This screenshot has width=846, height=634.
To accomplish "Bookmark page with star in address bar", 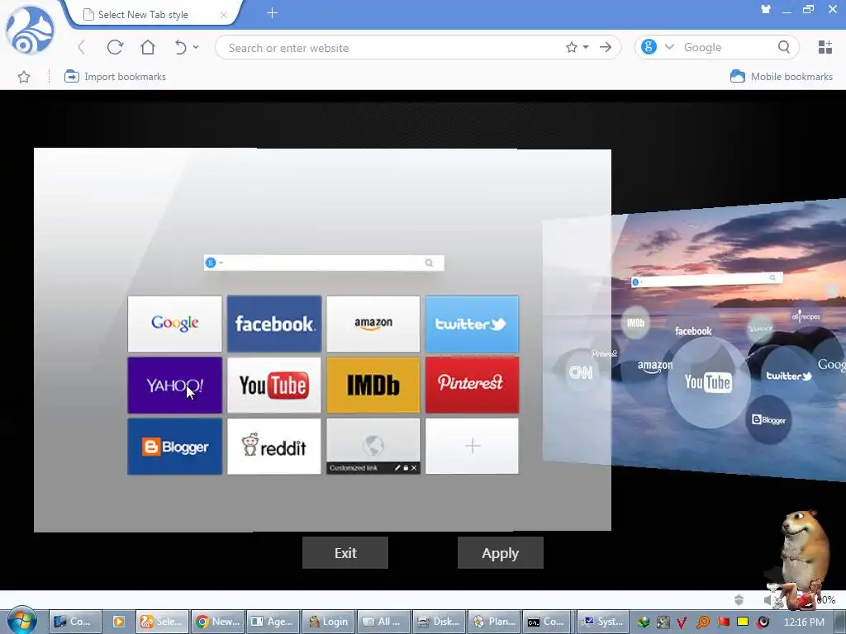I will pos(572,47).
